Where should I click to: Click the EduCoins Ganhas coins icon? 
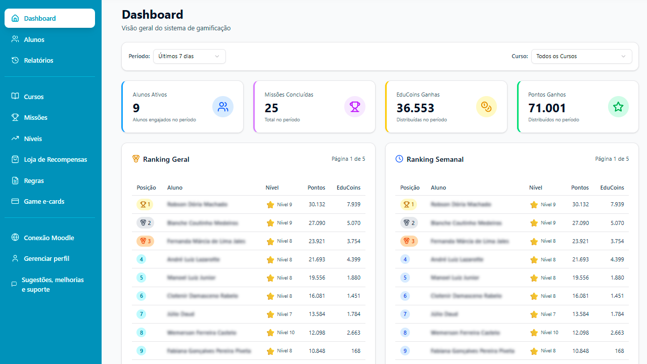coord(486,107)
